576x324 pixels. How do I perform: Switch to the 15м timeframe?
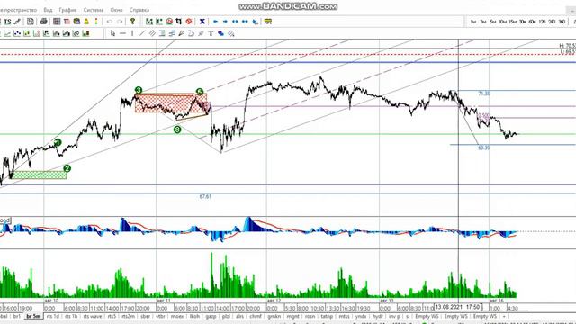(512, 22)
